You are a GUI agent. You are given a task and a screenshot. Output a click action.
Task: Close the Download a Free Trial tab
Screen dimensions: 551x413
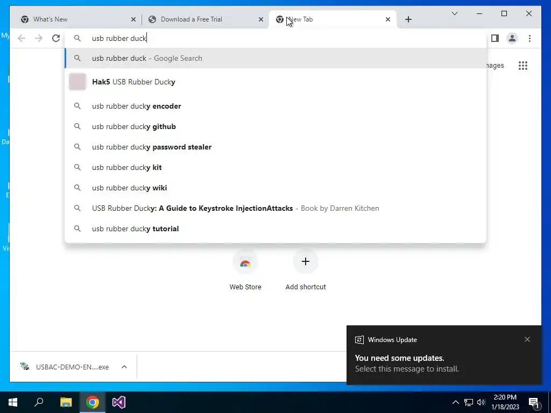tap(261, 19)
